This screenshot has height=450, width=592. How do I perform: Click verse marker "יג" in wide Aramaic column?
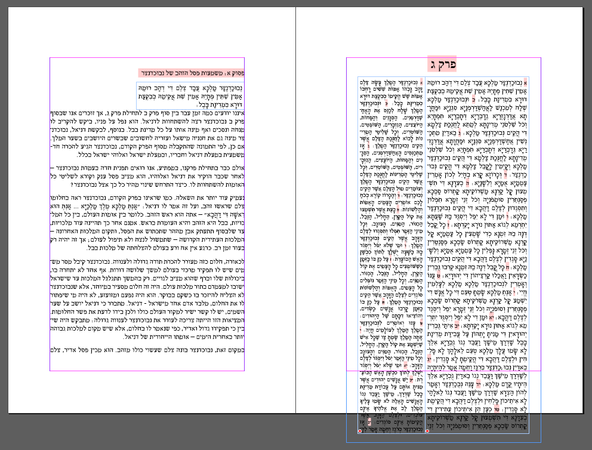click(429, 359)
